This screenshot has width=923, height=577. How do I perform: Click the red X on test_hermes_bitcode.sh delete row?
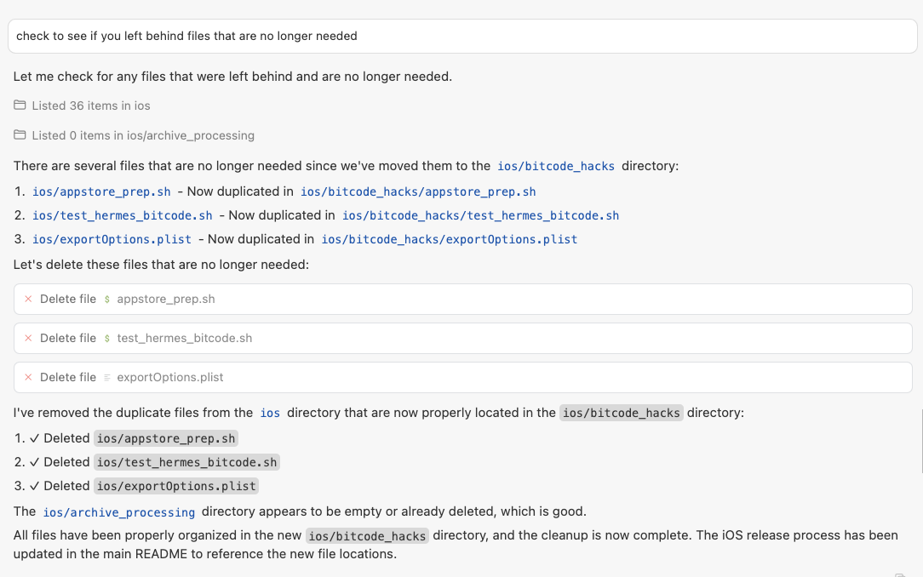[27, 338]
